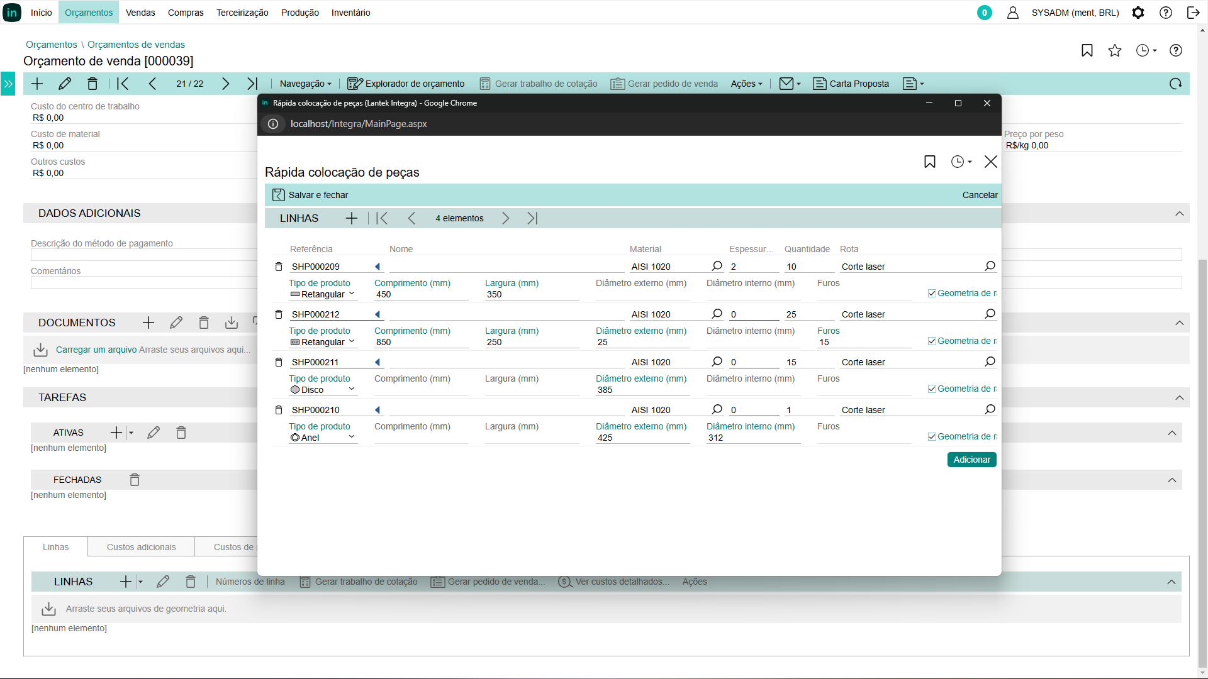Toggle Geometria checkbox for SHP000212

[932, 341]
